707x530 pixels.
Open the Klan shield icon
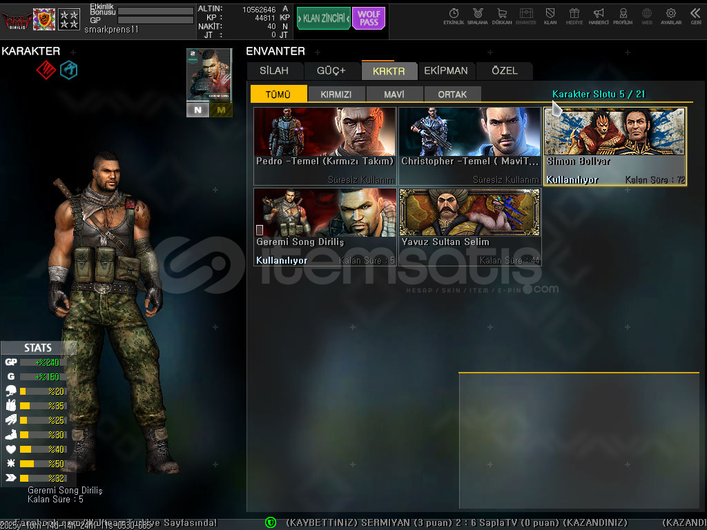[550, 15]
